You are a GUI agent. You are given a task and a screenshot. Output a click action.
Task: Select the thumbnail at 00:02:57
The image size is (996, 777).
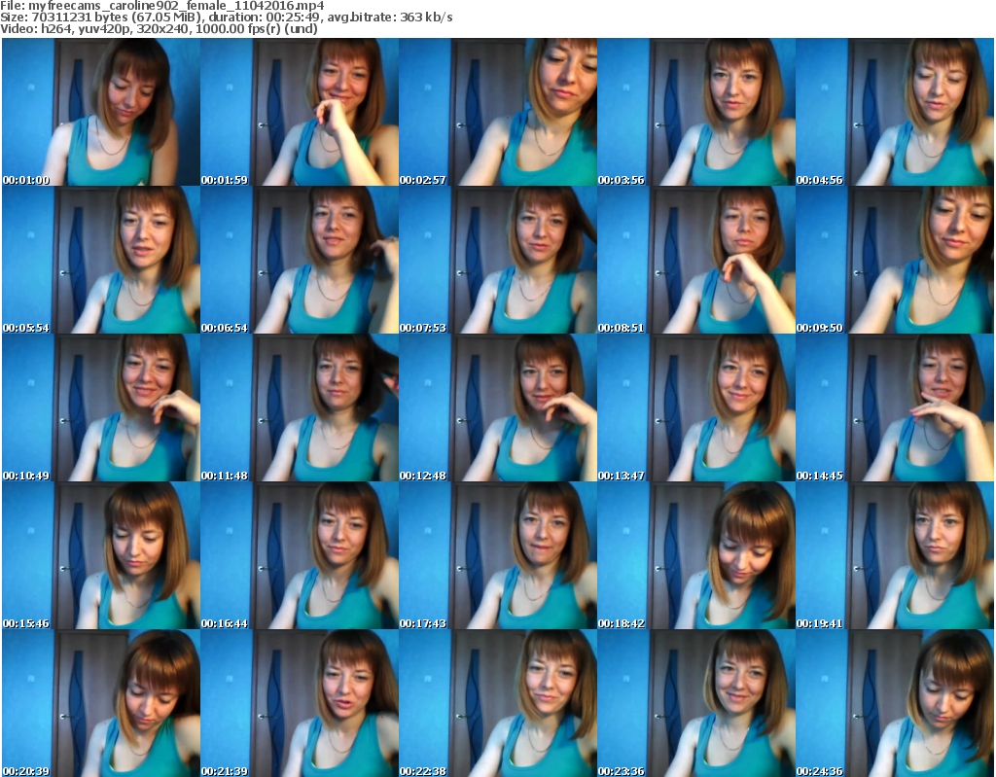click(498, 112)
